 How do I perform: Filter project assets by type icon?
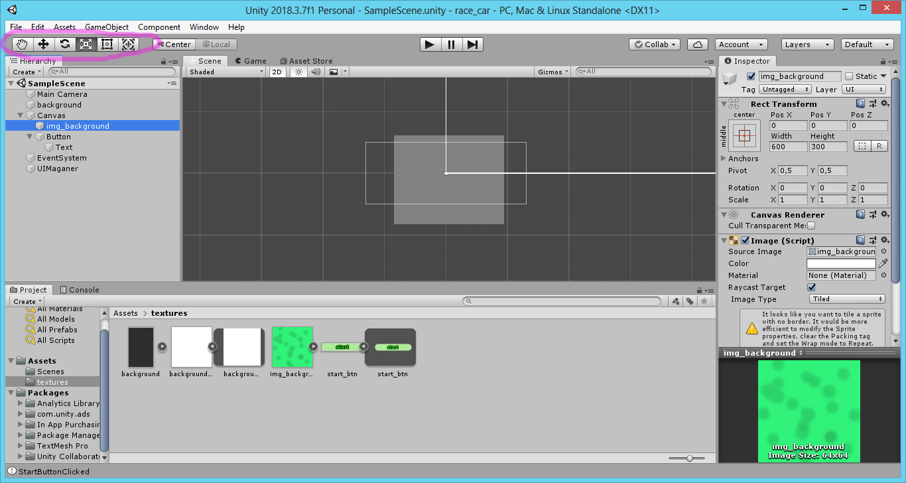675,301
